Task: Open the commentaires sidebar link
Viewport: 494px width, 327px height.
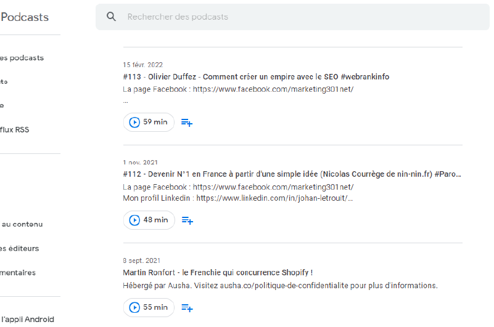Action: point(18,273)
